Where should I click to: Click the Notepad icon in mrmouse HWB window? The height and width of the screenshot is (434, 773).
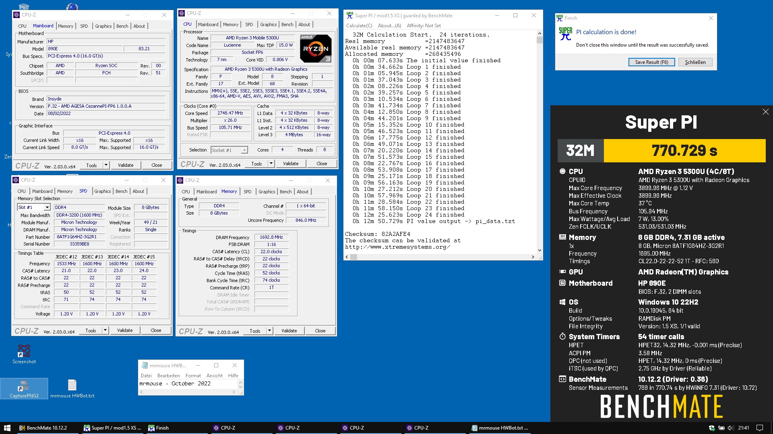click(145, 366)
